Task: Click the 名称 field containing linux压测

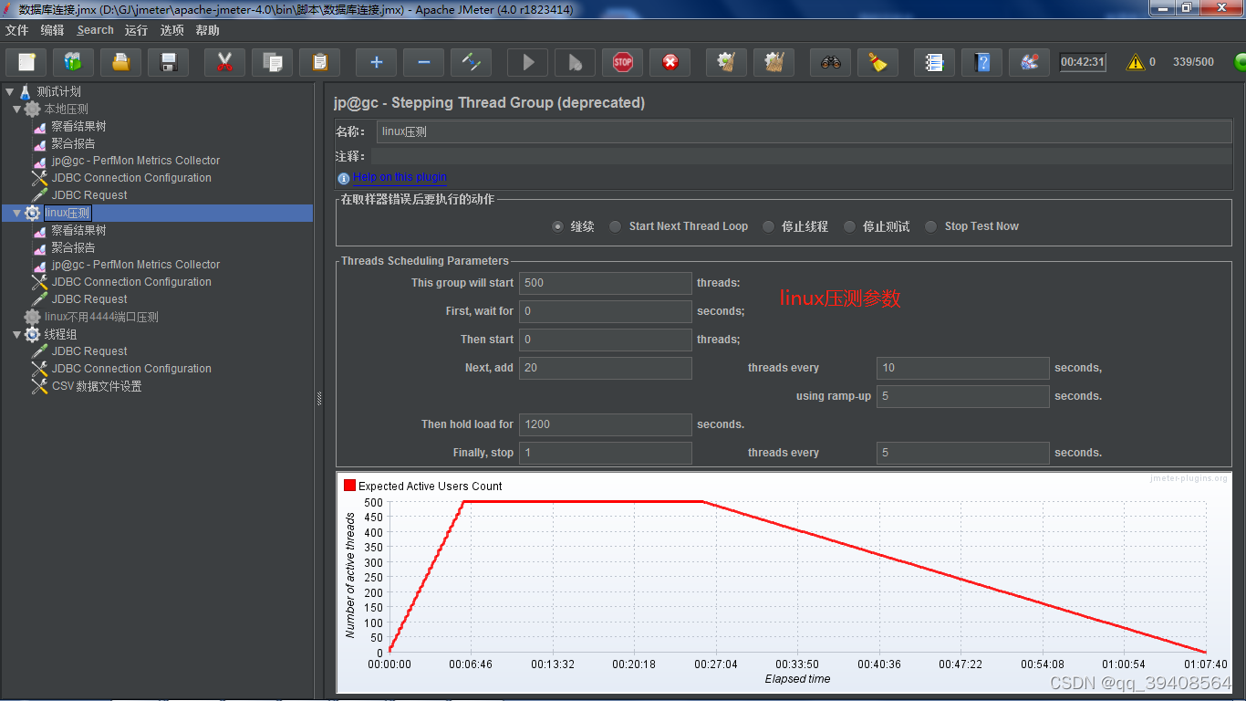Action: click(804, 131)
